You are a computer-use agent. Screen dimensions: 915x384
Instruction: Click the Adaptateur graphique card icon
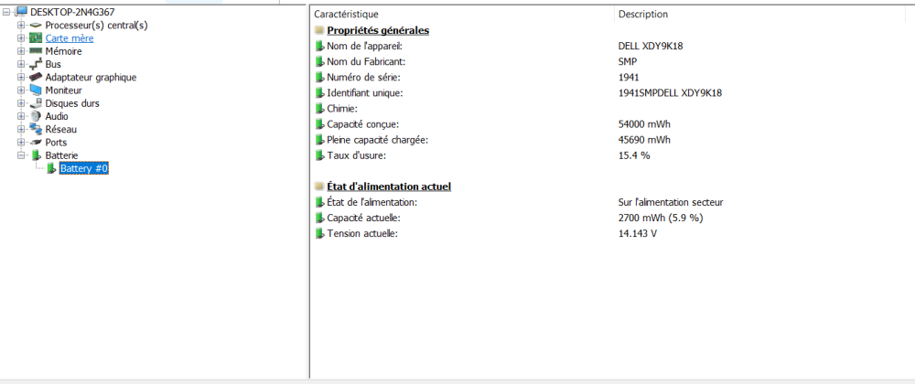pyautogui.click(x=36, y=78)
